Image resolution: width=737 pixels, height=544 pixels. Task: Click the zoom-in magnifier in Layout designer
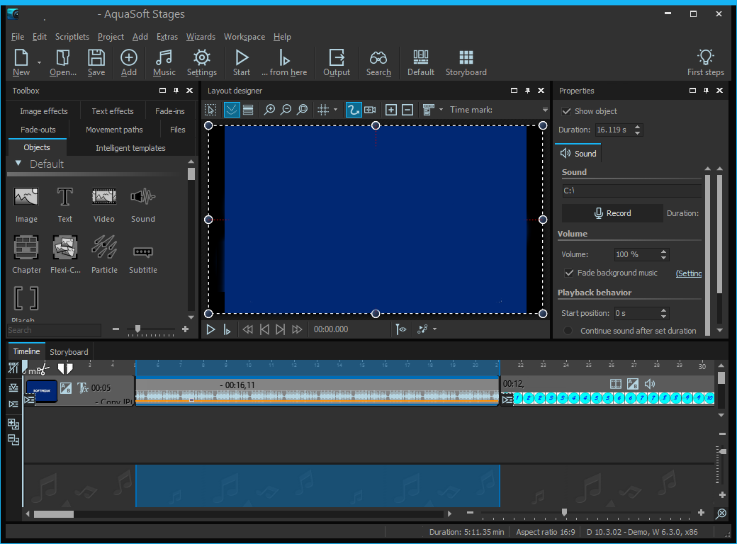(269, 110)
